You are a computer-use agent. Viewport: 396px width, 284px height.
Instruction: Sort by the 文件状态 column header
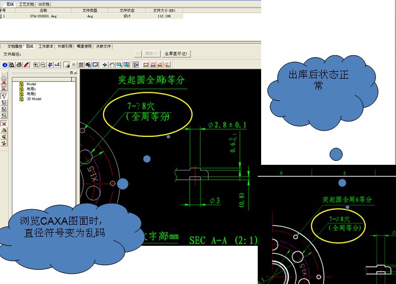tap(127, 11)
